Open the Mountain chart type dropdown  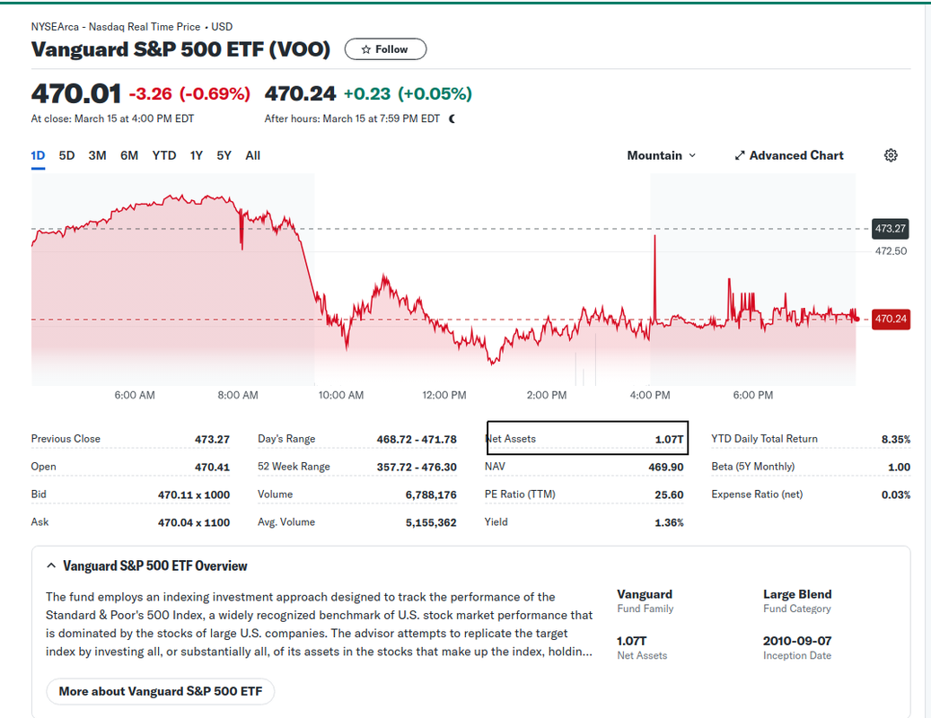[x=662, y=155]
